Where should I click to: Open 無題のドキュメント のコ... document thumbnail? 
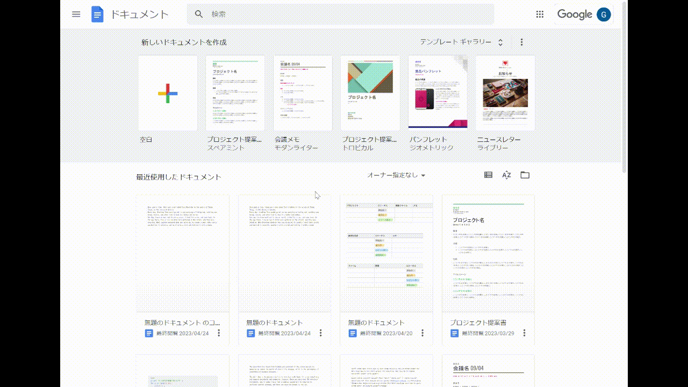click(183, 253)
